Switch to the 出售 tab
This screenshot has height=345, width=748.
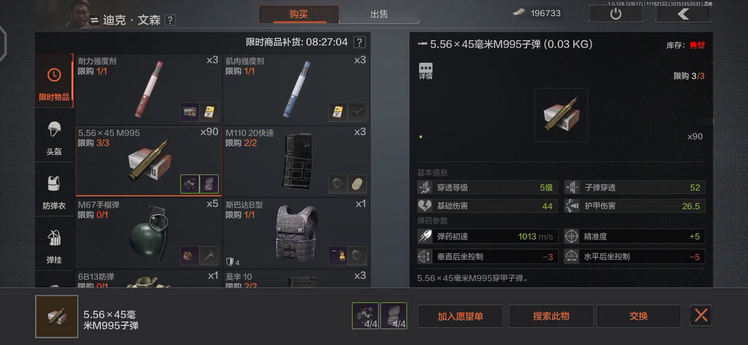pyautogui.click(x=379, y=14)
